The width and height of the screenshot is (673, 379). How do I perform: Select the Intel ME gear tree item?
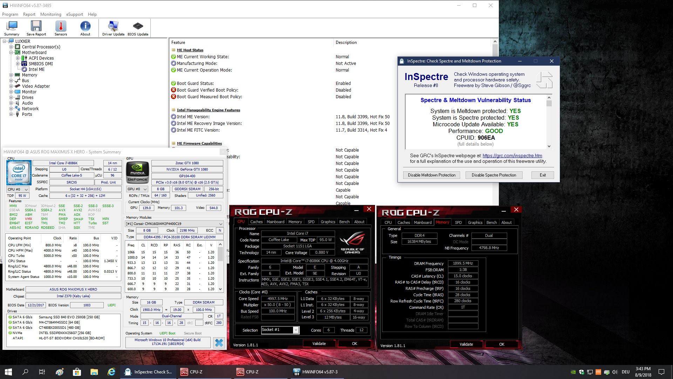click(24, 69)
